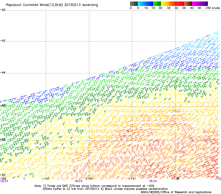Click the legend label '35'
Screen dimensions: 221x194
(184, 8)
